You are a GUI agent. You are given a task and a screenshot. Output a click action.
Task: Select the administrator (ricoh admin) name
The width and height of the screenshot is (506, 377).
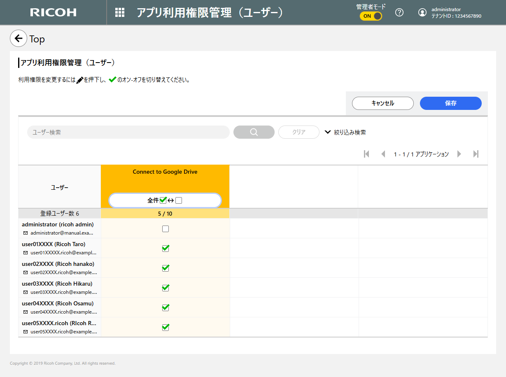pos(58,224)
